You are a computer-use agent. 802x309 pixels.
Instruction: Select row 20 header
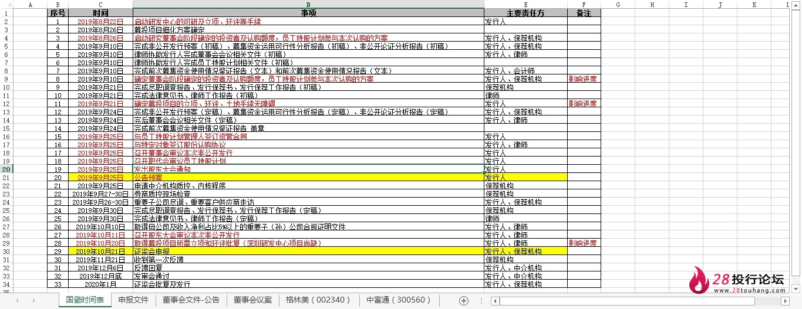pos(6,169)
